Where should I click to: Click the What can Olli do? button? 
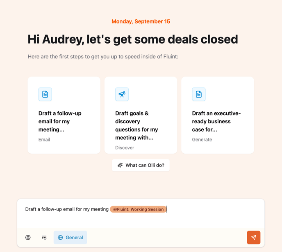141,165
